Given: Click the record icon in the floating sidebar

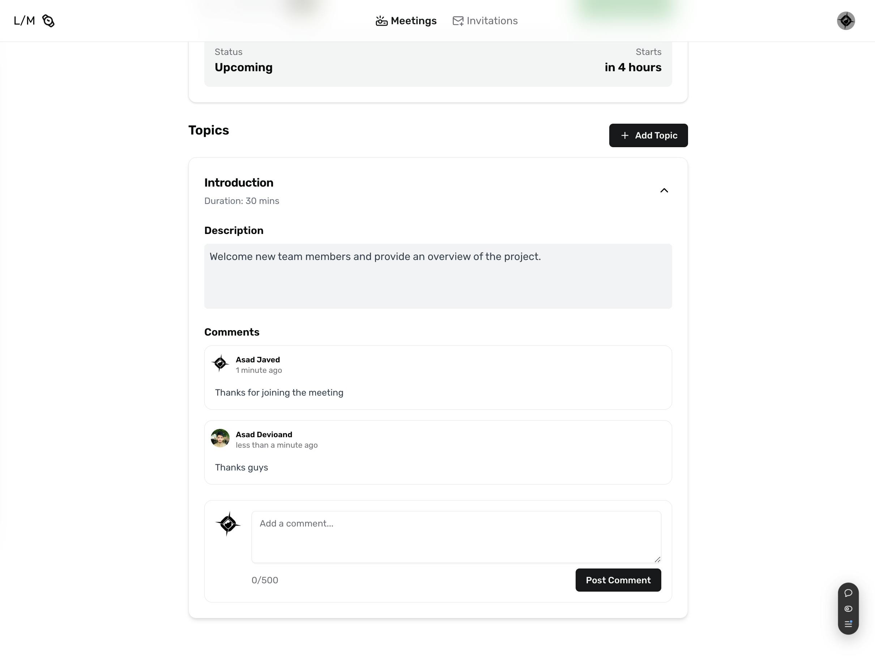Looking at the screenshot, I should click(x=848, y=609).
